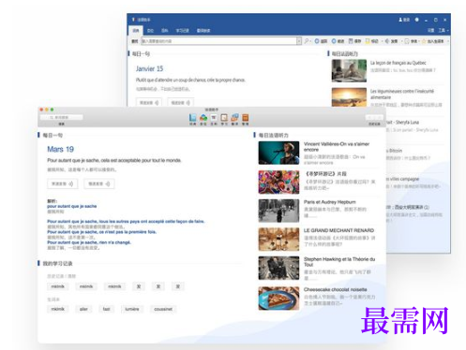The height and width of the screenshot is (350, 466).
Task: Open 'La leçon de français au Québec' thumbnail
Action: tap(349, 71)
